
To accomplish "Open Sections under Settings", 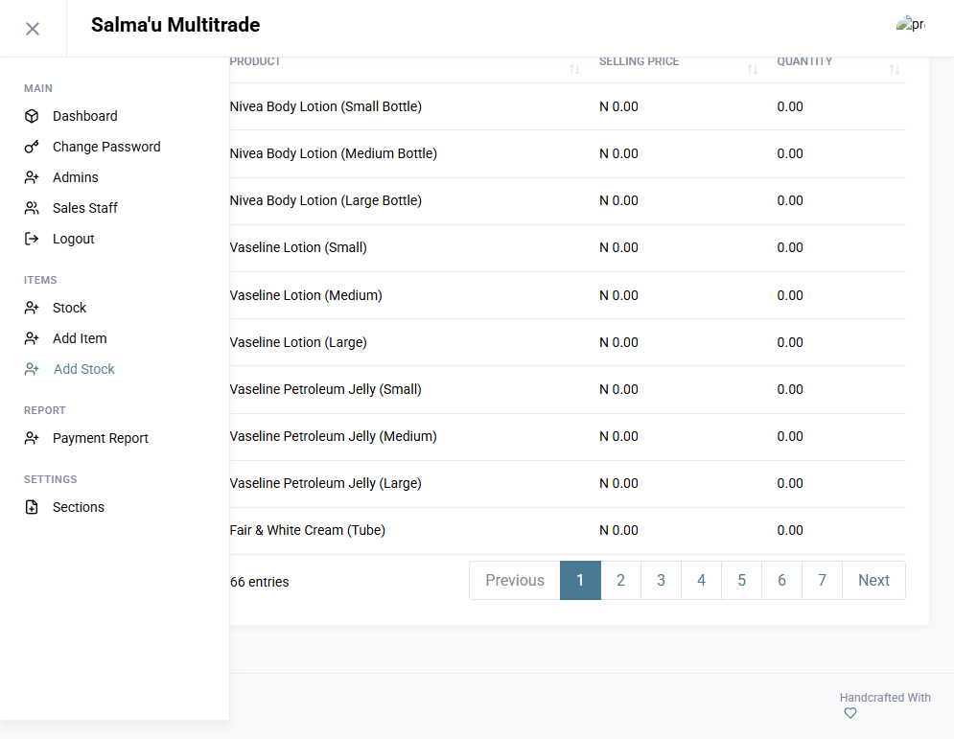I will tap(79, 507).
